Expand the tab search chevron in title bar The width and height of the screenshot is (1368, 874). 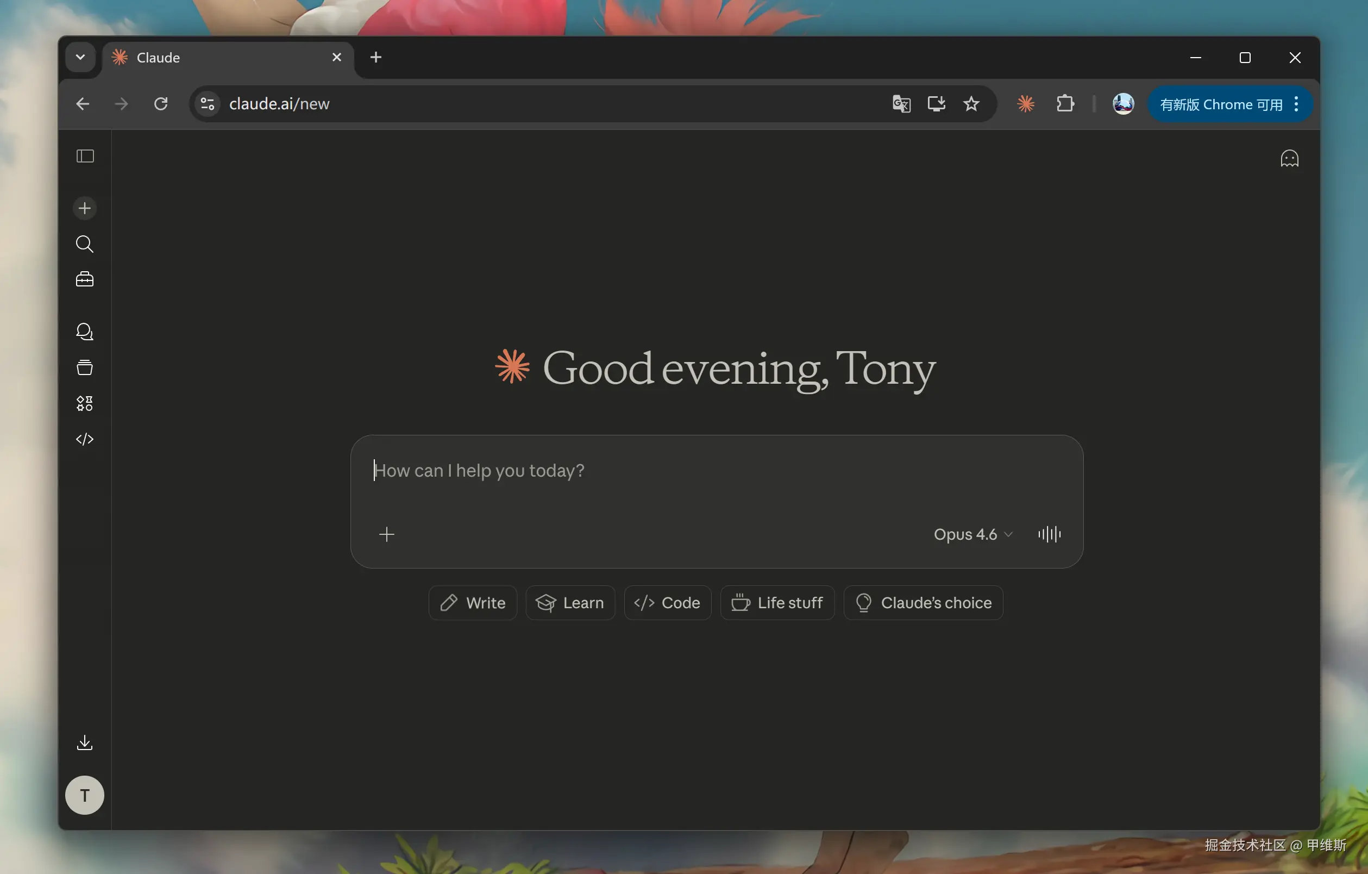tap(80, 58)
